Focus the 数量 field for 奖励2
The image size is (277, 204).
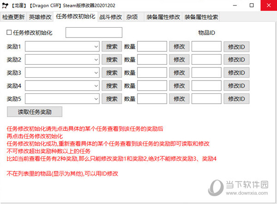(152, 60)
